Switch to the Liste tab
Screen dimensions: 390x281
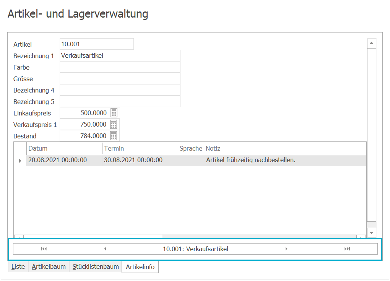18,266
